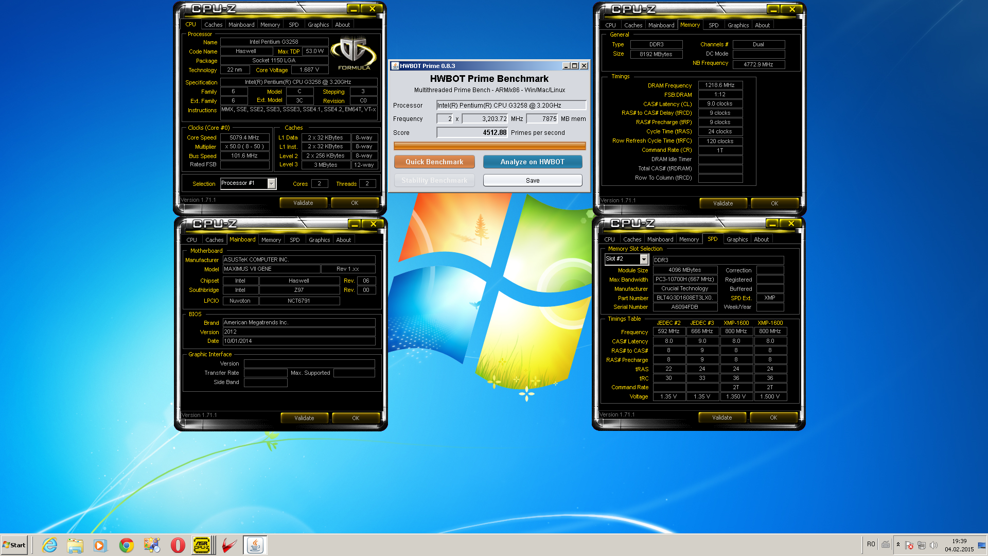Open the Slot #2 memory slot dropdown
The width and height of the screenshot is (988, 556).
(x=644, y=259)
